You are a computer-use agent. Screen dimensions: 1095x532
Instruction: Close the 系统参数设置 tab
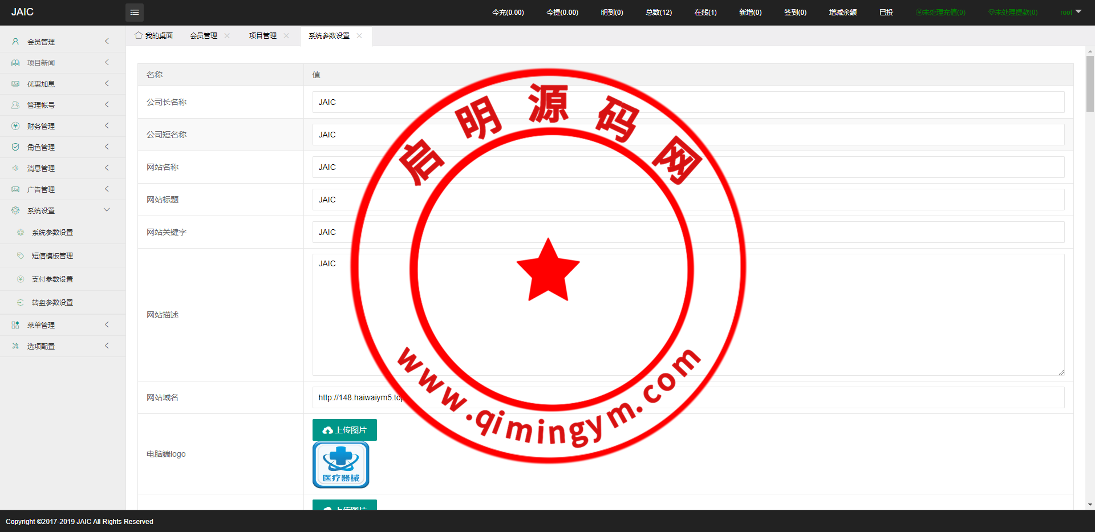[359, 36]
